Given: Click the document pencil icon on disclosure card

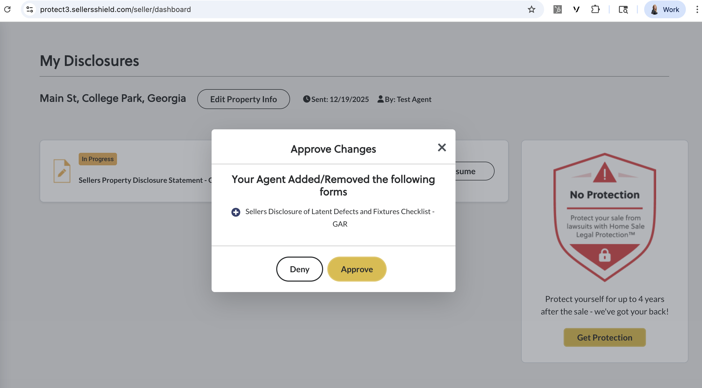Looking at the screenshot, I should (62, 171).
